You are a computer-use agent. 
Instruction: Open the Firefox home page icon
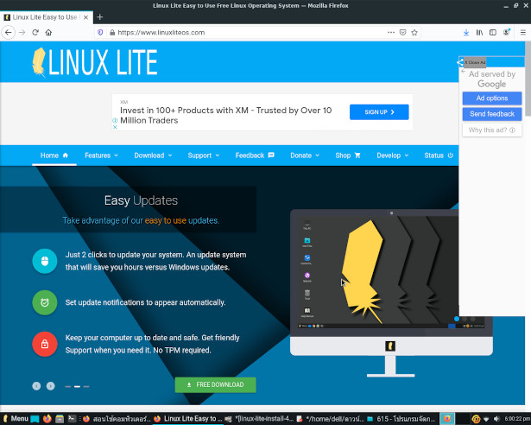pyautogui.click(x=48, y=33)
